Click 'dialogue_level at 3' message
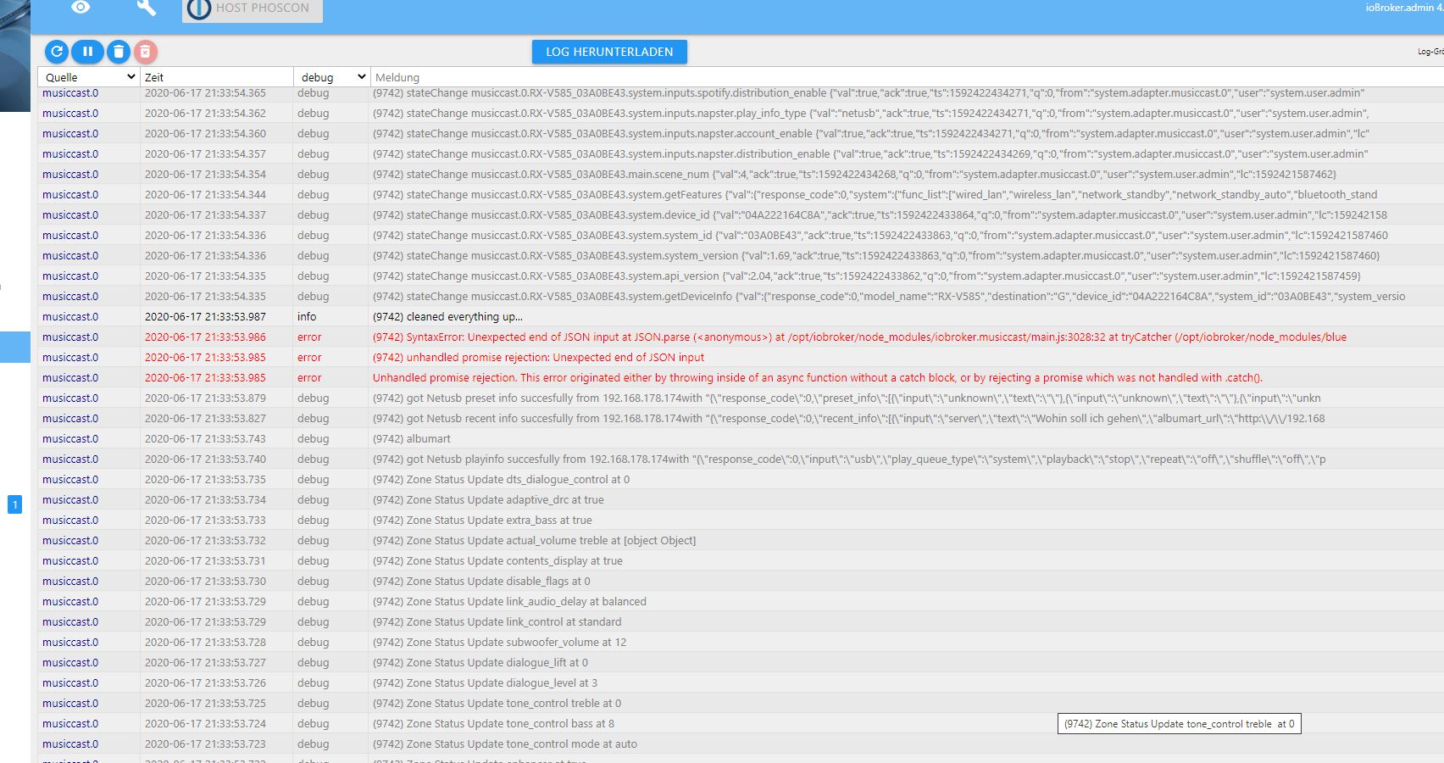The height and width of the screenshot is (763, 1444). [x=485, y=683]
